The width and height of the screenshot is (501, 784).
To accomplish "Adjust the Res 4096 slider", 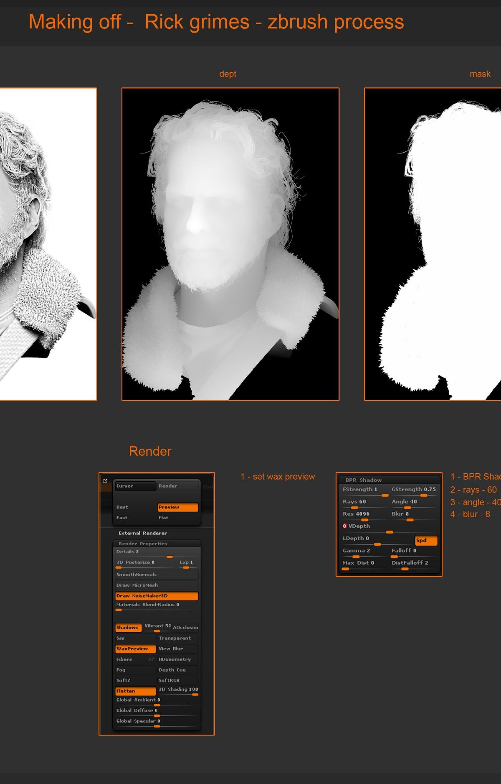I will (x=365, y=515).
